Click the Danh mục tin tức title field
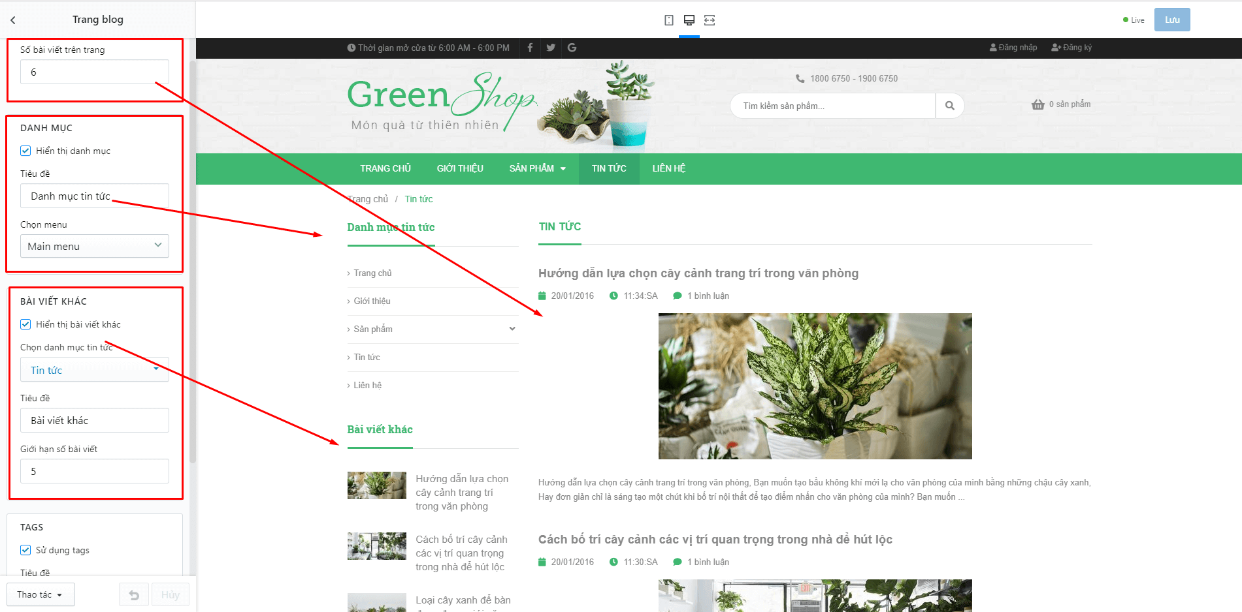Viewport: 1242px width, 612px height. pyautogui.click(x=95, y=196)
